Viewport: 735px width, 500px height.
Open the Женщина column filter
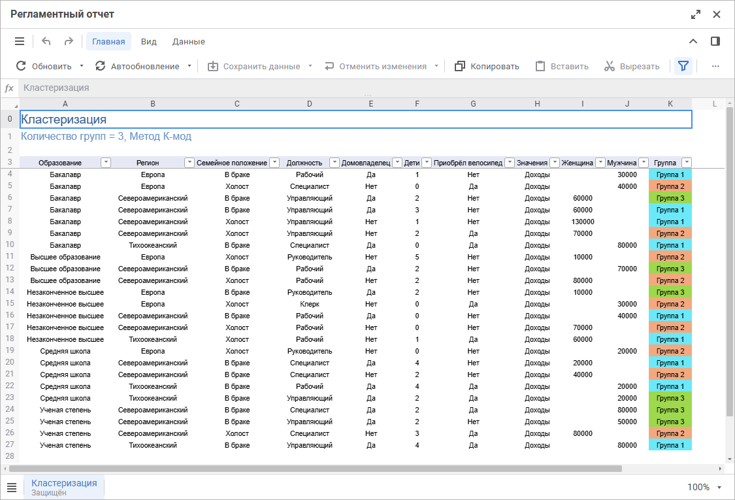[600, 163]
